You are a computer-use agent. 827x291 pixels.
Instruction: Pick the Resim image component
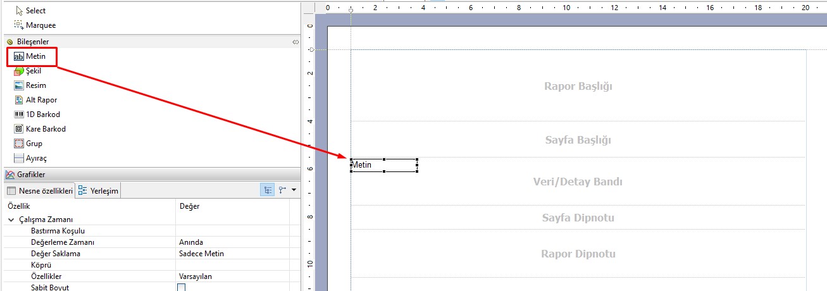coord(30,85)
